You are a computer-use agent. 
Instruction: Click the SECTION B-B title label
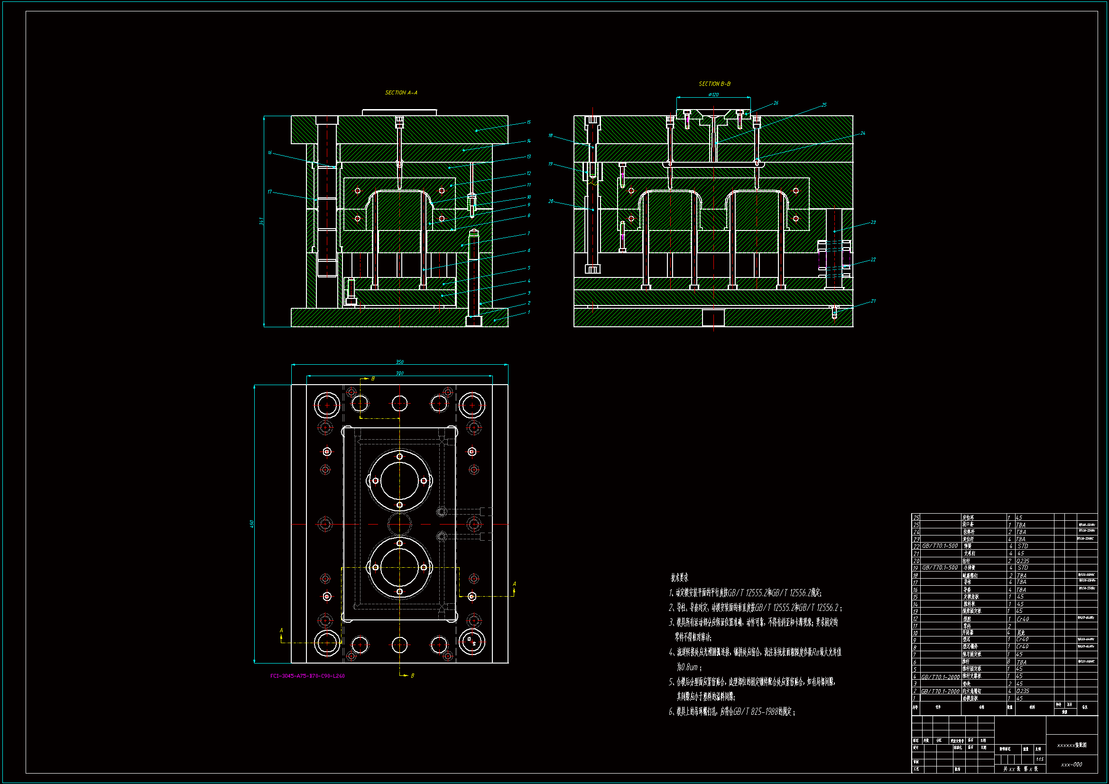click(x=714, y=84)
